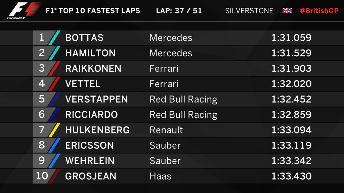Click the Red Bull Racing label for Ricciardo
344x193 pixels.
pos(183,115)
